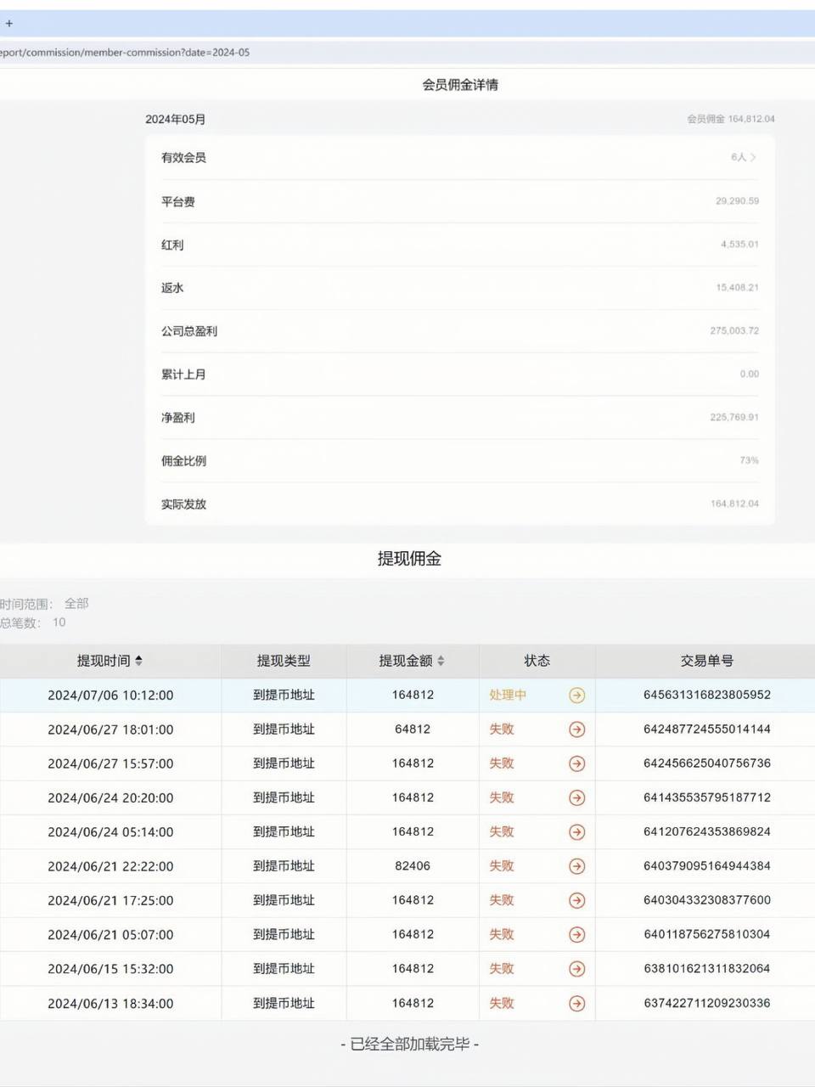Open detail arrow for 2024/06/21 05:07:00 row
This screenshot has height=1087, width=815.
click(x=576, y=934)
